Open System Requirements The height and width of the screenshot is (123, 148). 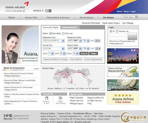[93, 59]
